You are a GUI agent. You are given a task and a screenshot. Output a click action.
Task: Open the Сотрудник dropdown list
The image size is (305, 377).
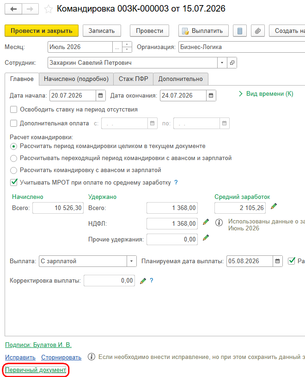[222, 63]
